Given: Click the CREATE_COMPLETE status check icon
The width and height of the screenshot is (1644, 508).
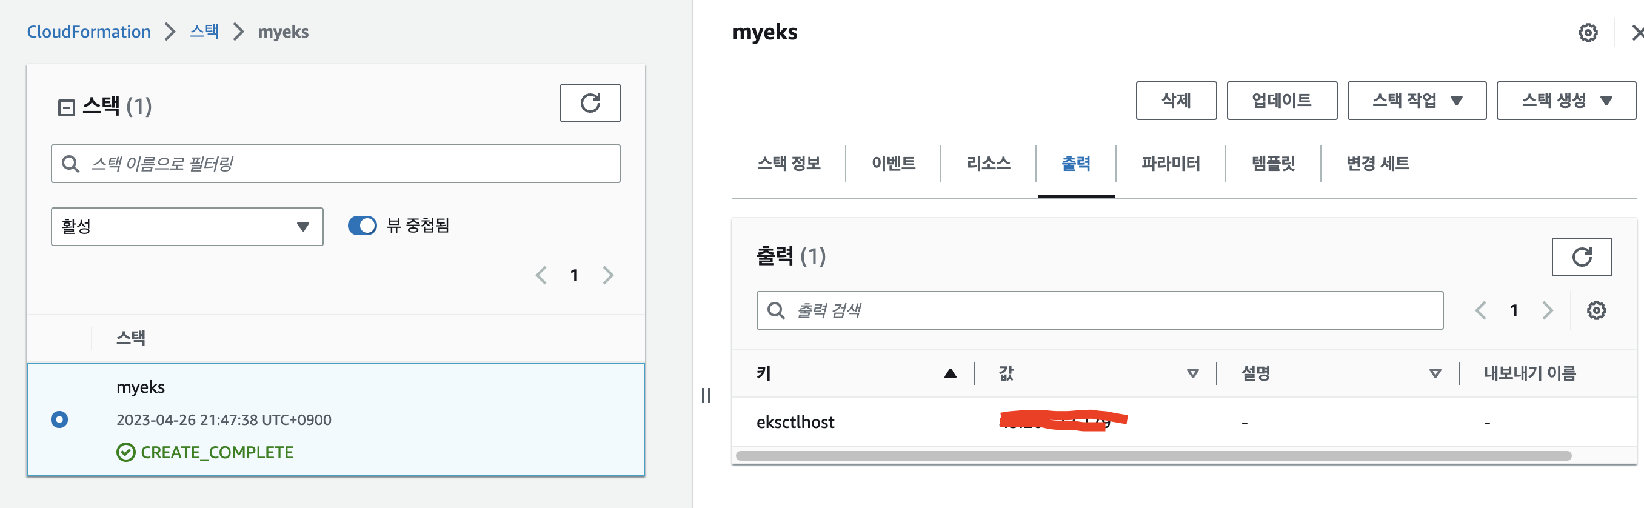Looking at the screenshot, I should coord(125,452).
